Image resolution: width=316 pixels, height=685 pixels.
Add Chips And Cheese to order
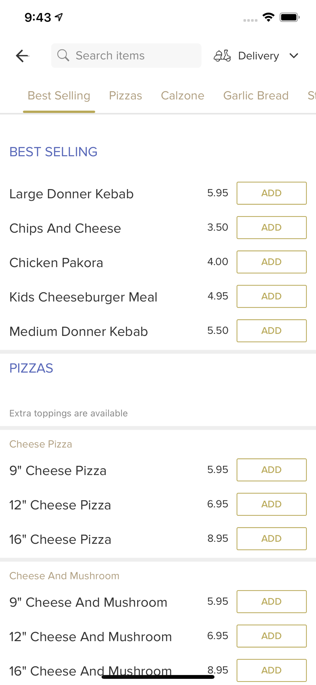tap(272, 227)
